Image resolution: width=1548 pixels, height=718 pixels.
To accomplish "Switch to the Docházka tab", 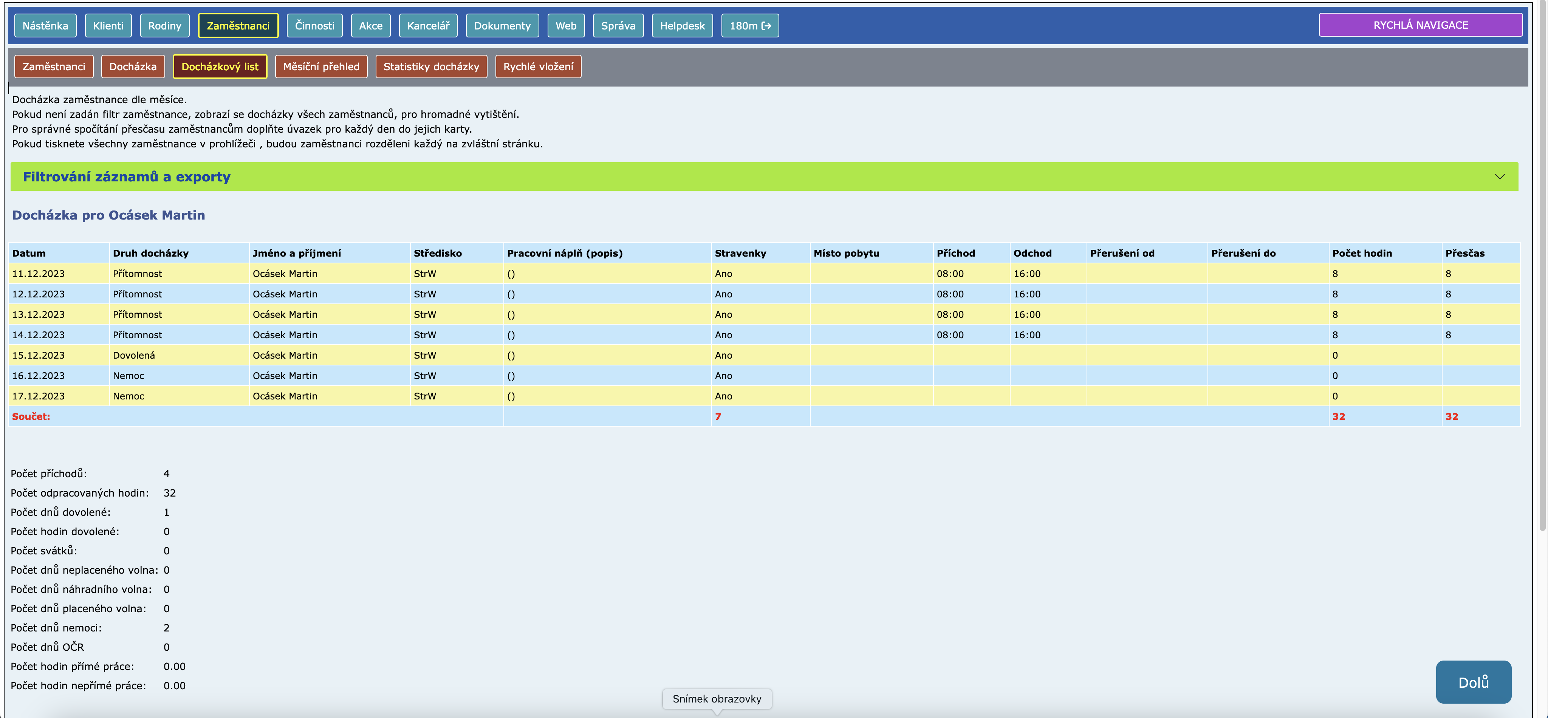I will click(133, 67).
